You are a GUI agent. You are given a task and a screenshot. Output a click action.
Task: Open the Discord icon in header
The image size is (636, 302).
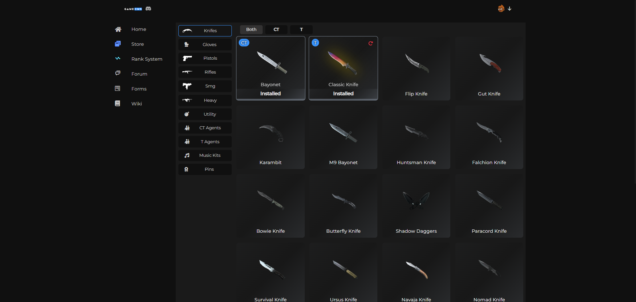tap(148, 9)
